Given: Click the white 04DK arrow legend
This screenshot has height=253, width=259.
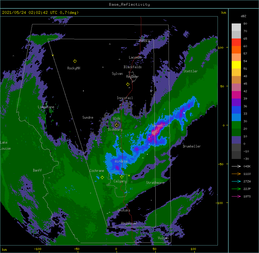Looking at the screenshot, I should pos(236,166).
